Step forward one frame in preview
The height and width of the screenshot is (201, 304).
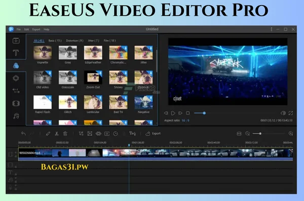click(180, 113)
